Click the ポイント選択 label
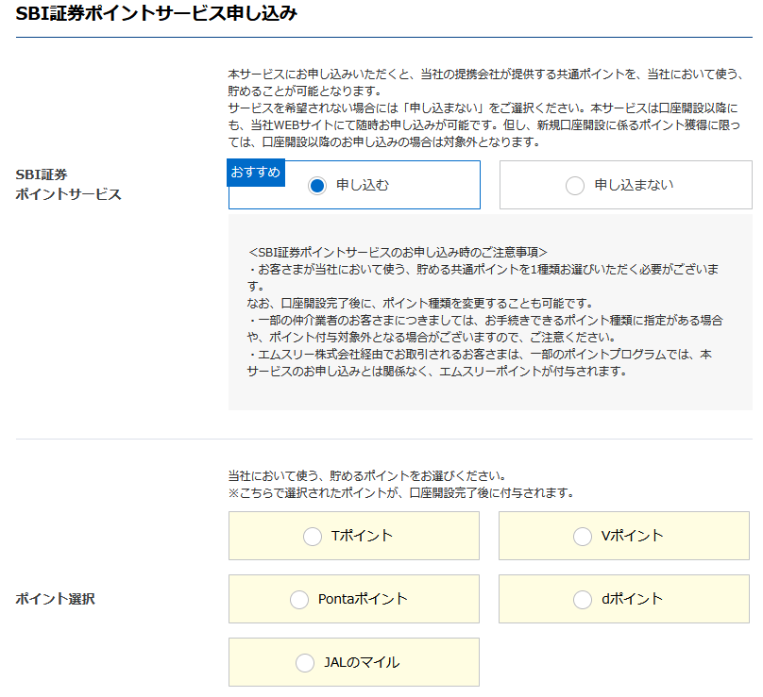Viewport: 763px width, 697px height. tap(55, 598)
